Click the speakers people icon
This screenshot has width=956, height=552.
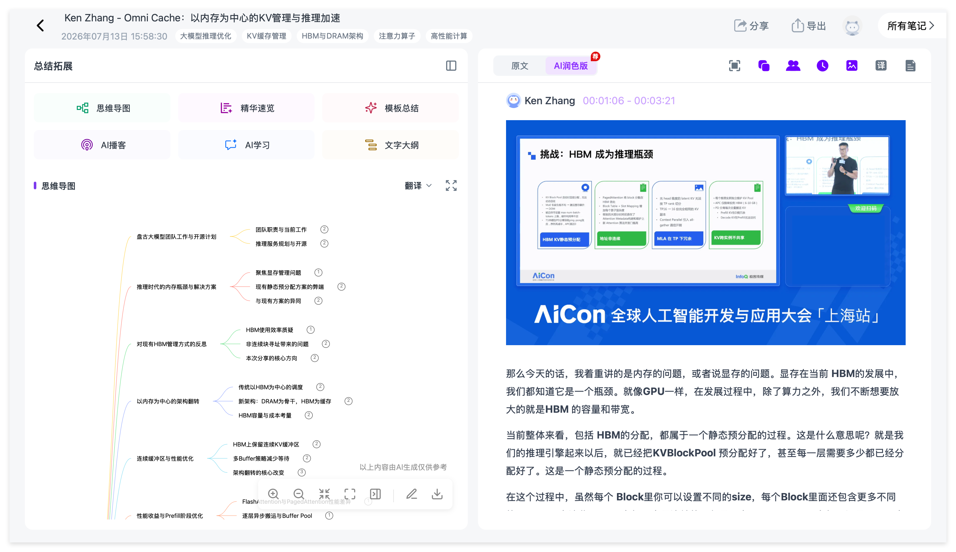[793, 66]
